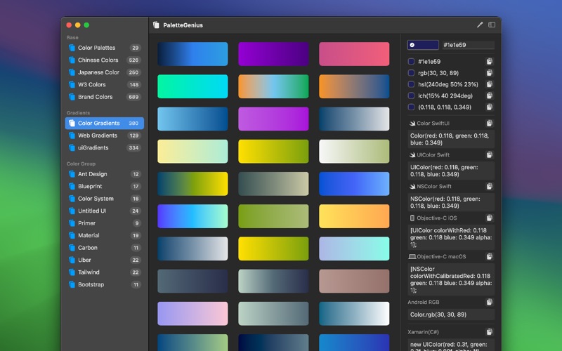
Task: Select the Ant Design color group
Action: tap(92, 174)
